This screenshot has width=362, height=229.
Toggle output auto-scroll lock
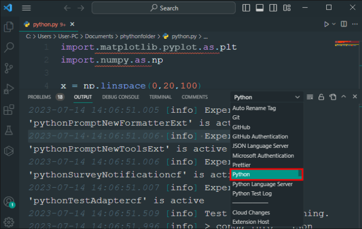pyautogui.click(x=321, y=97)
